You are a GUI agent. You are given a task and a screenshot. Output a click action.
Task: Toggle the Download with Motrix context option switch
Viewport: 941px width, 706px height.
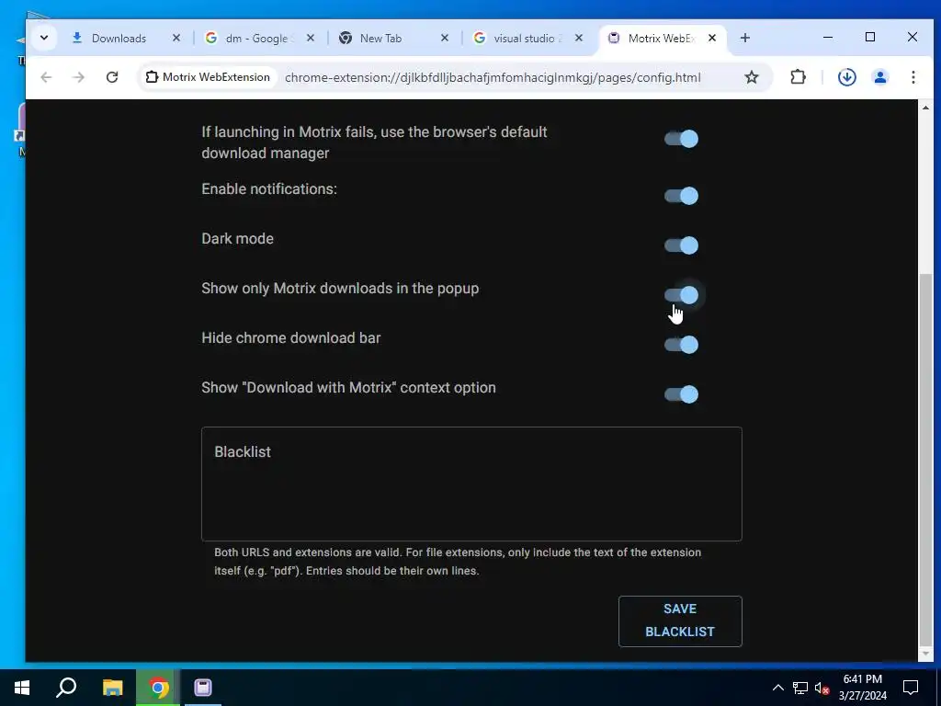coord(681,394)
